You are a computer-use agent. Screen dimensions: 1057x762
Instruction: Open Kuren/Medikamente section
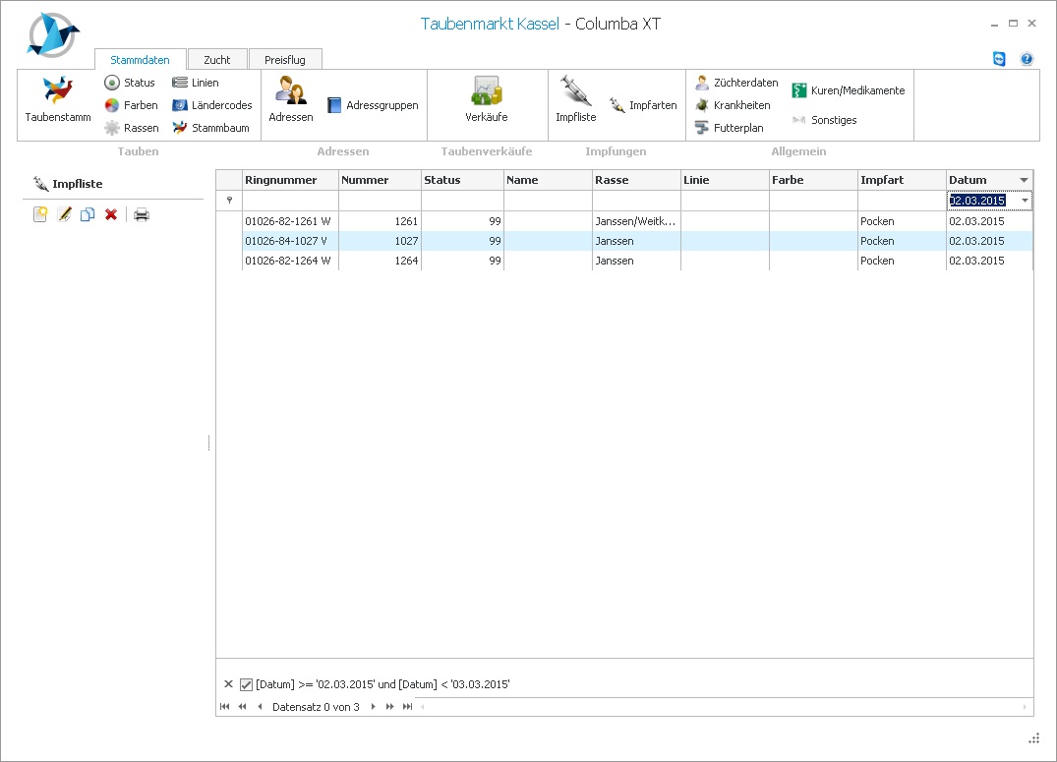click(848, 90)
